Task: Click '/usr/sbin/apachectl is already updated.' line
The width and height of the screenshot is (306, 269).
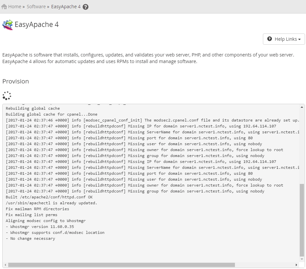Action: click(51, 203)
